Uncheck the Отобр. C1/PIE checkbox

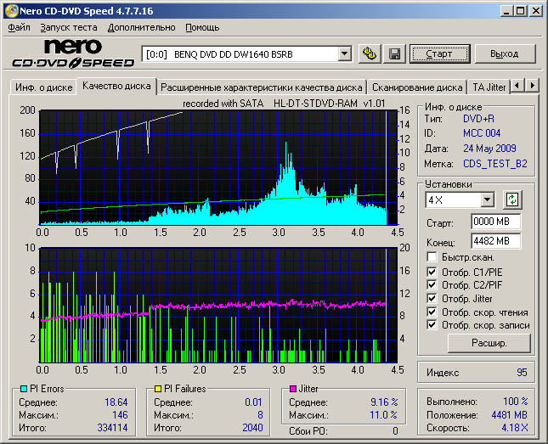(x=432, y=272)
